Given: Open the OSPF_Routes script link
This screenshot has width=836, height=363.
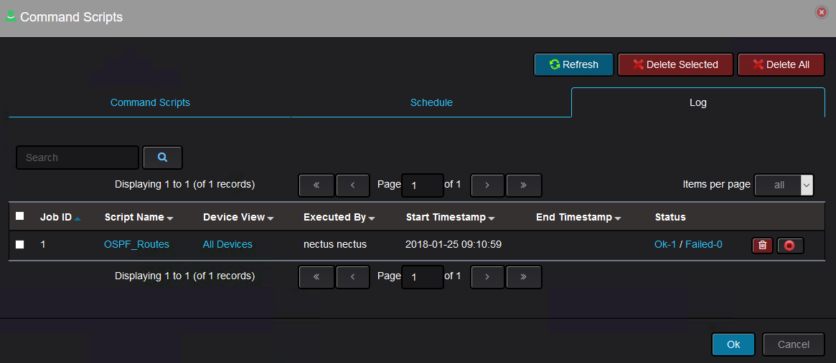Looking at the screenshot, I should tap(136, 244).
